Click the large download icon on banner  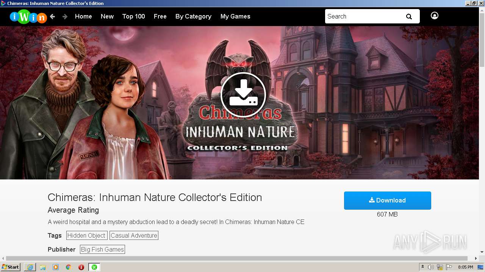point(243,95)
